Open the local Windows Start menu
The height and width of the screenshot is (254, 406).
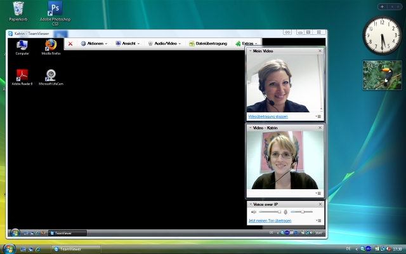coord(9,249)
